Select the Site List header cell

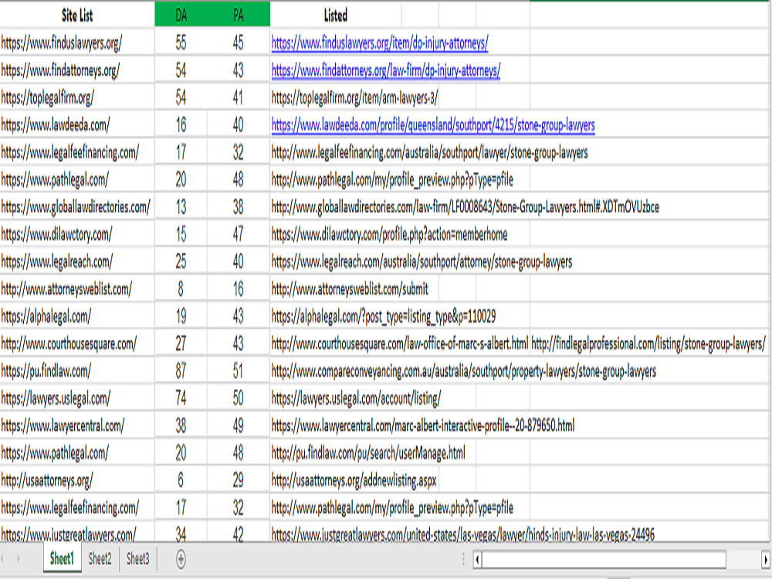tap(77, 15)
